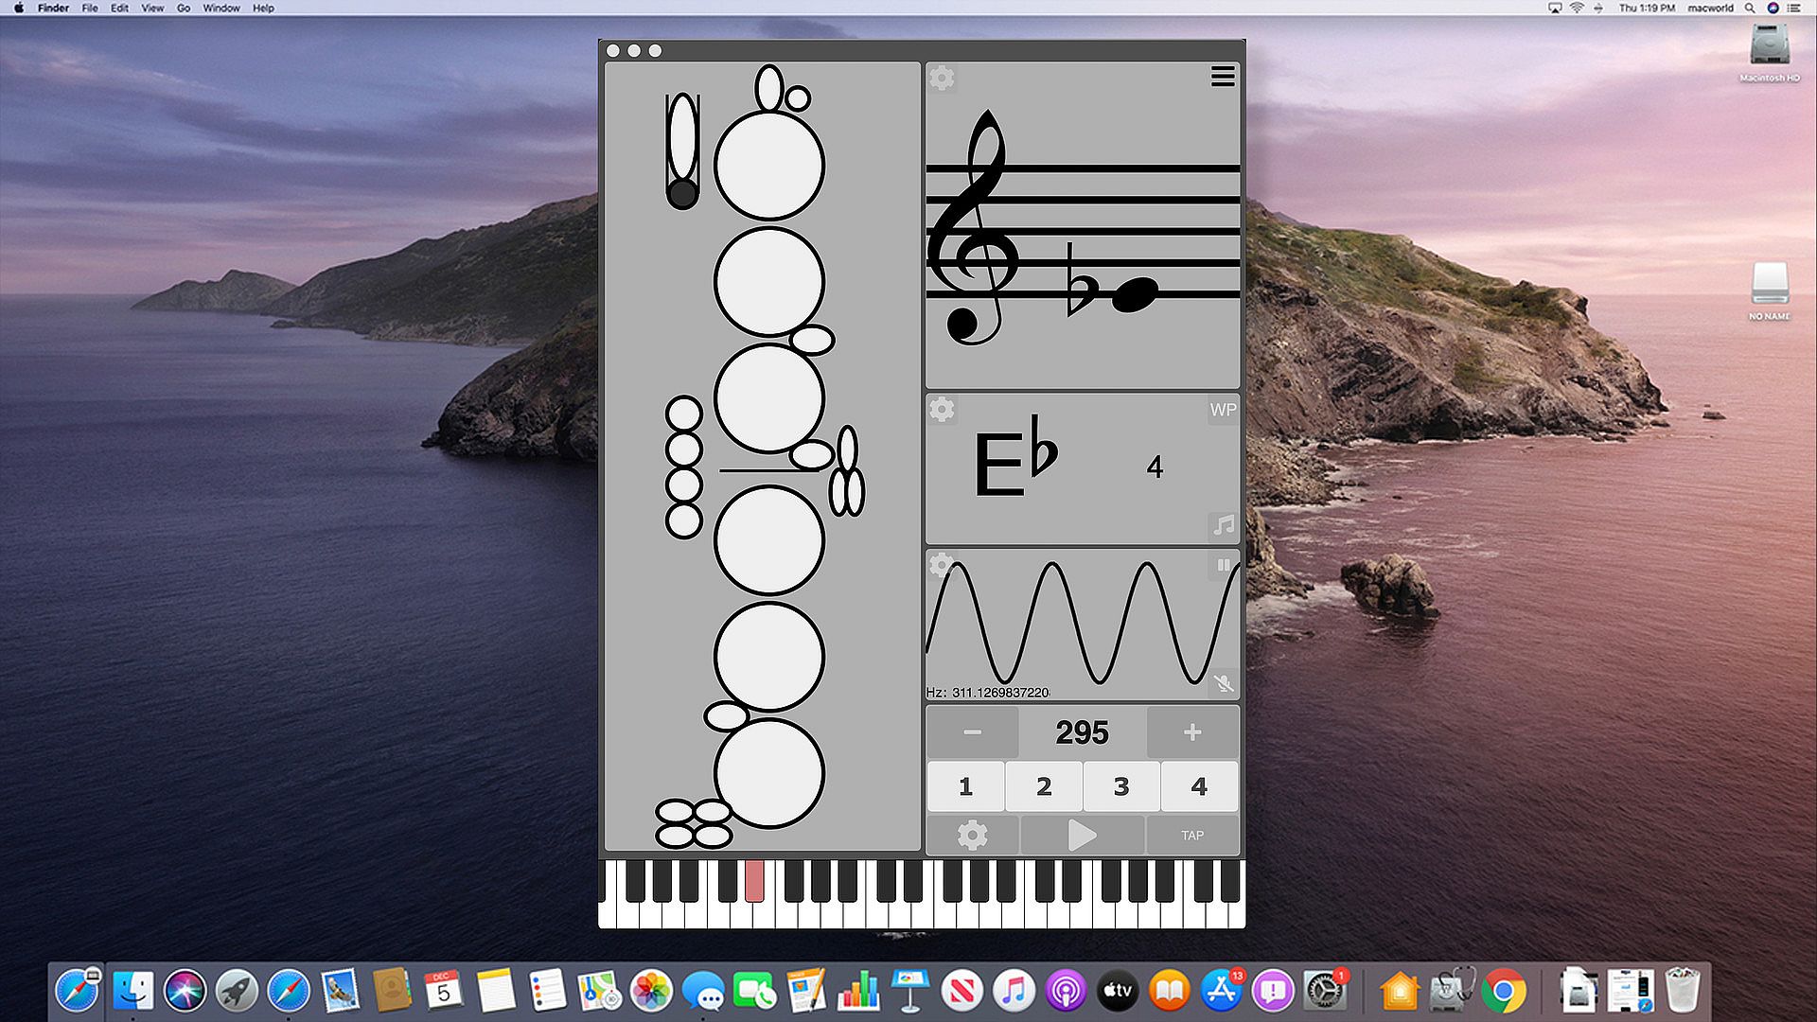Open the hamburger menu in staff panel
The image size is (1817, 1022).
coord(1223,77)
